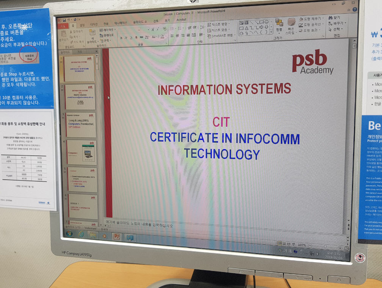This screenshot has width=382, height=288.
Task: Click the Cut (잘라내기) scissors command
Action: [76, 32]
